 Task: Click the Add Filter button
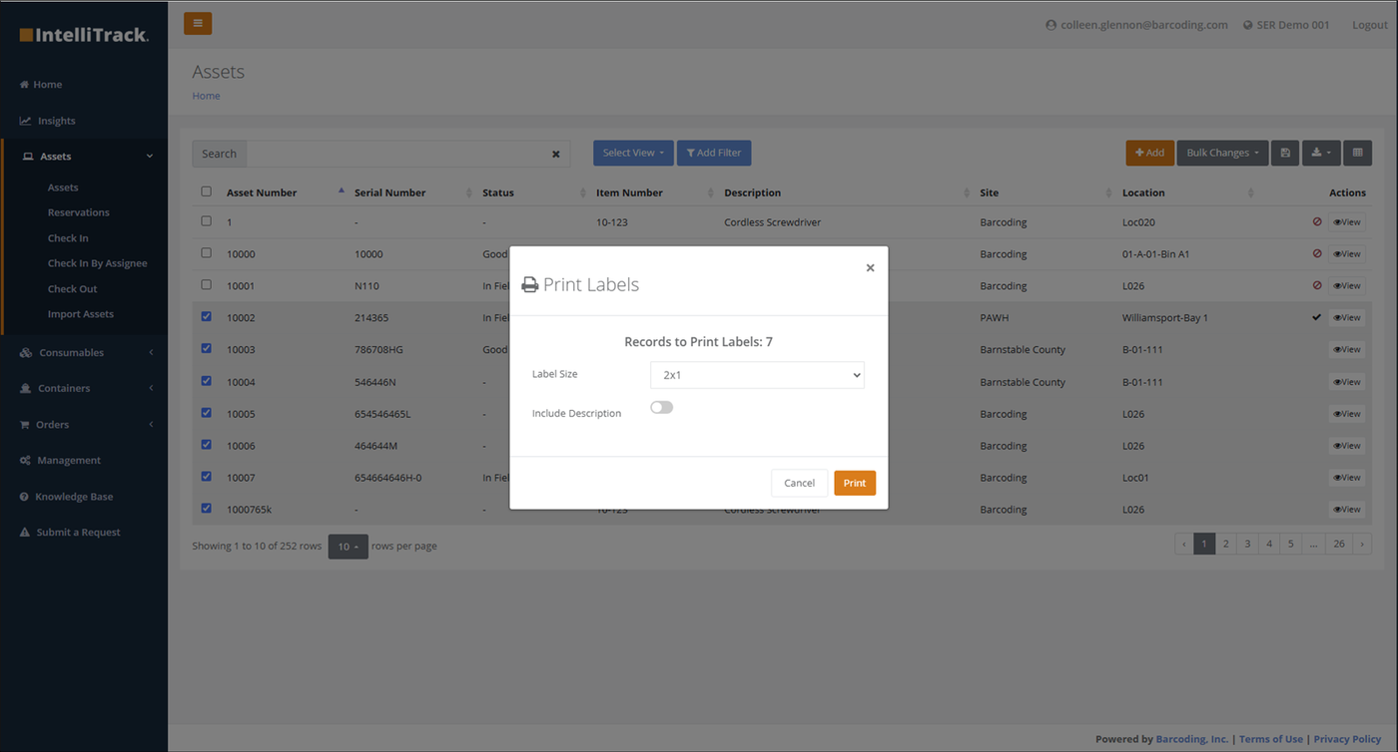pos(714,153)
